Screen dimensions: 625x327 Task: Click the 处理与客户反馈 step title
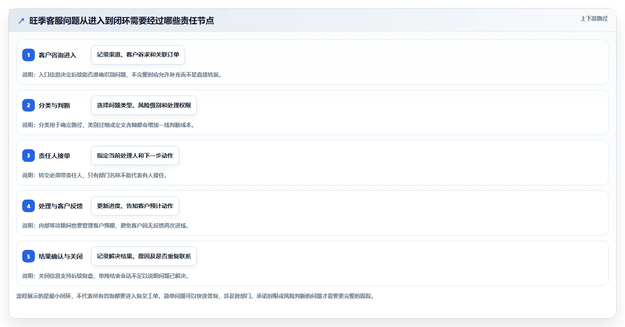pos(61,206)
